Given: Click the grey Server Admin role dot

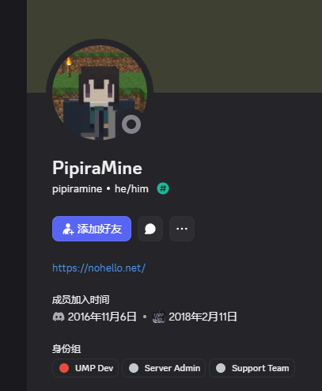Looking at the screenshot, I should [x=134, y=368].
